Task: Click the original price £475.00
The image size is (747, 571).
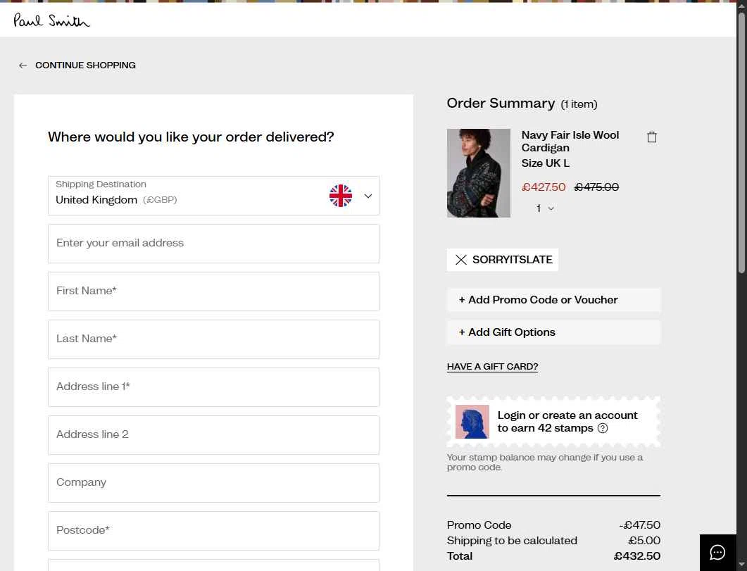Action: click(x=596, y=187)
